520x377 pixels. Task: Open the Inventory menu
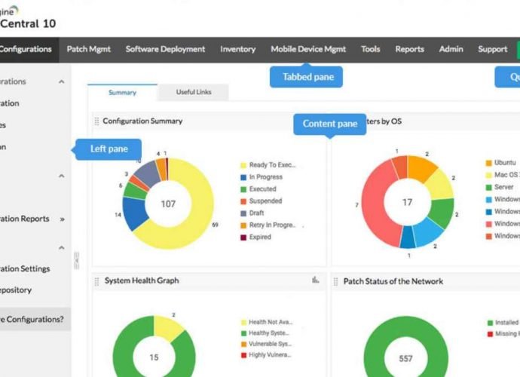[238, 50]
